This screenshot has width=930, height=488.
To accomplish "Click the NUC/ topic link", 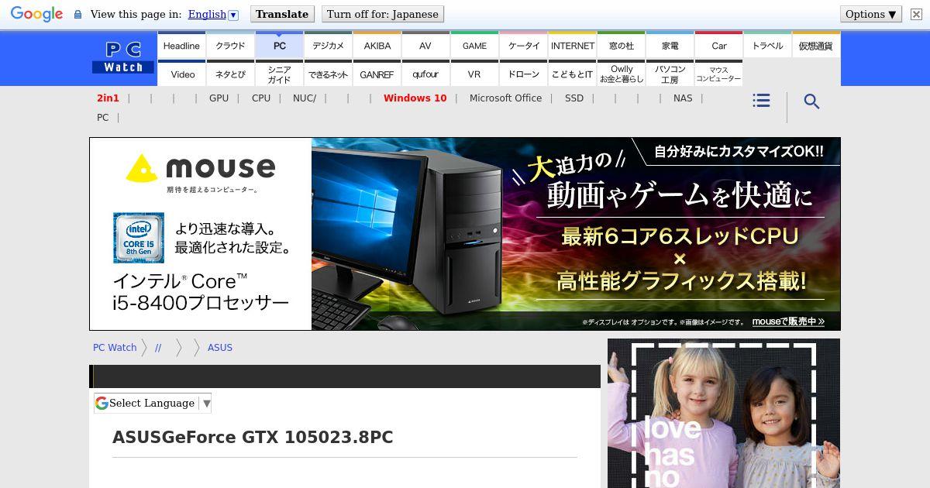I will pos(305,98).
